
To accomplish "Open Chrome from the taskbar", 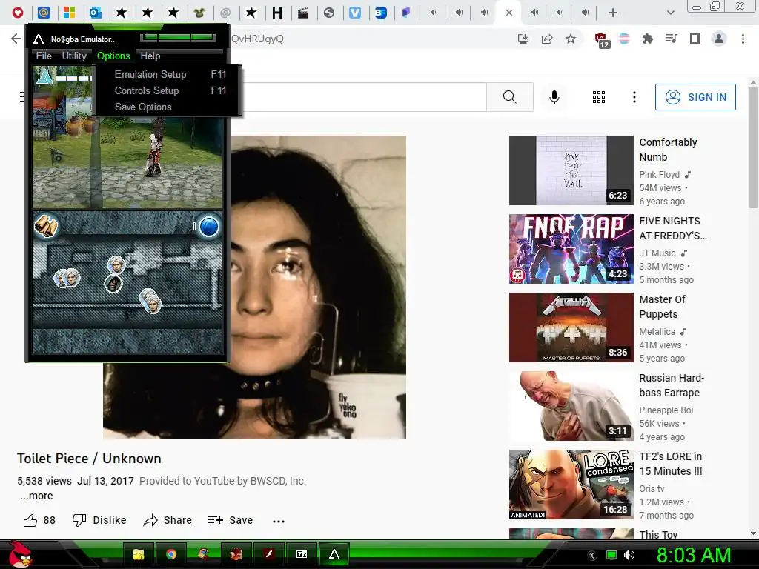I will (171, 554).
